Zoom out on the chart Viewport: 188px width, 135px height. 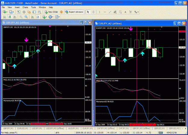click(26, 17)
